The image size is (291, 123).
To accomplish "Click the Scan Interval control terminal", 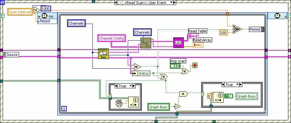I will point(20,12).
